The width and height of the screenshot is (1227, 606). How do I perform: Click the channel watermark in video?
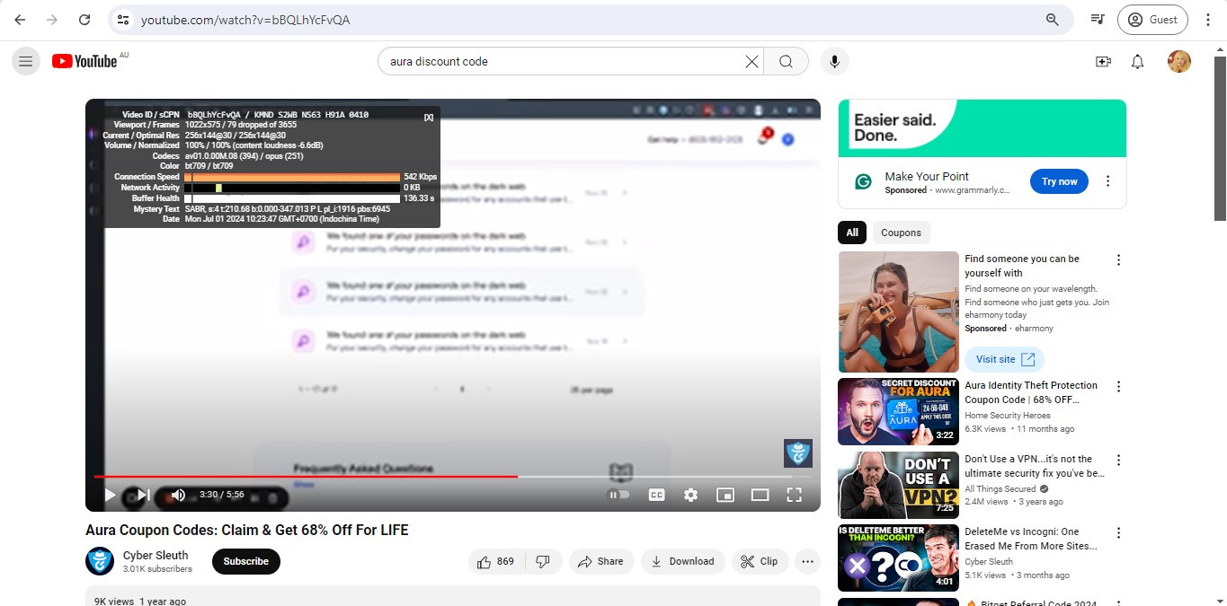tap(798, 452)
